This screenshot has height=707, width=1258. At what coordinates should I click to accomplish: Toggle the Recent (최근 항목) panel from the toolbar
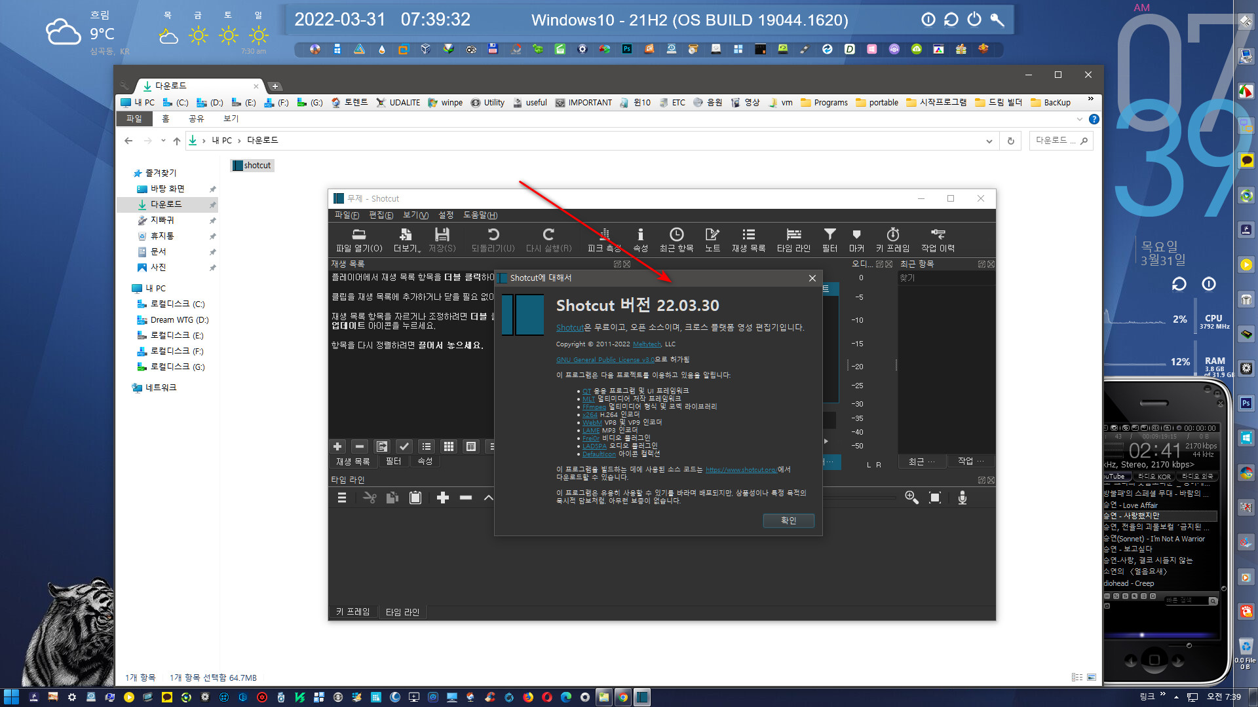(676, 240)
